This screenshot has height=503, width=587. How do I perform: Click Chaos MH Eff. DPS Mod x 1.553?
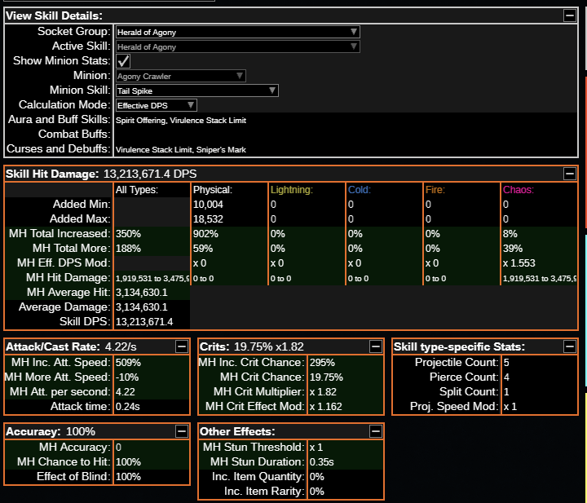[x=519, y=263]
